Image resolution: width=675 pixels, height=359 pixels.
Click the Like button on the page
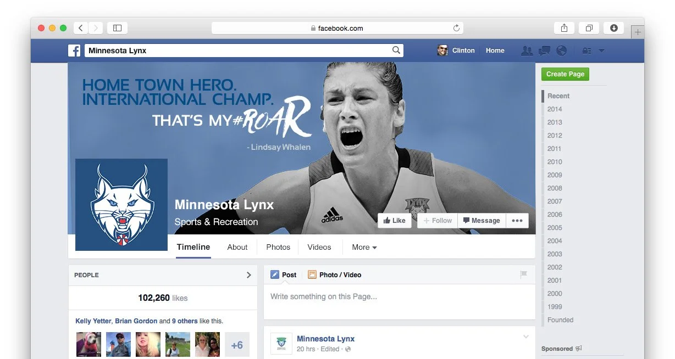point(395,221)
